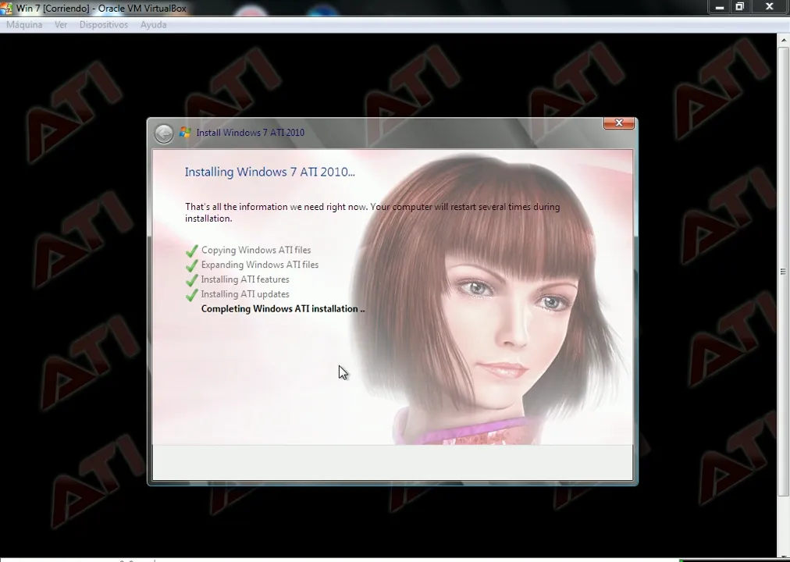
Task: Click the checkmark beside Installing ATI updates
Action: pyautogui.click(x=191, y=294)
